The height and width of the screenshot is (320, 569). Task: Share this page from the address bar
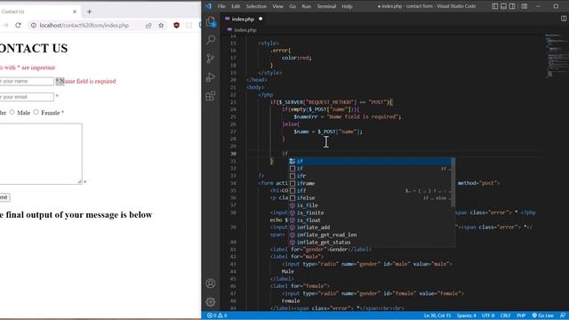[148, 25]
